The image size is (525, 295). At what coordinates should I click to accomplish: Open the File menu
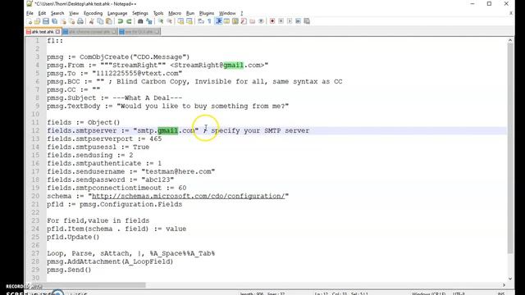(x=30, y=13)
